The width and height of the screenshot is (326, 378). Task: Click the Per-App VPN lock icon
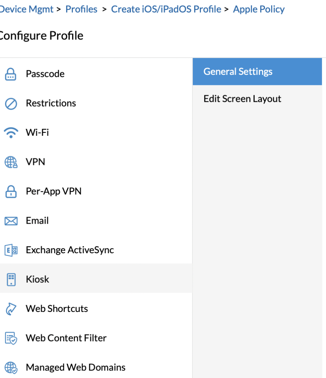click(11, 192)
